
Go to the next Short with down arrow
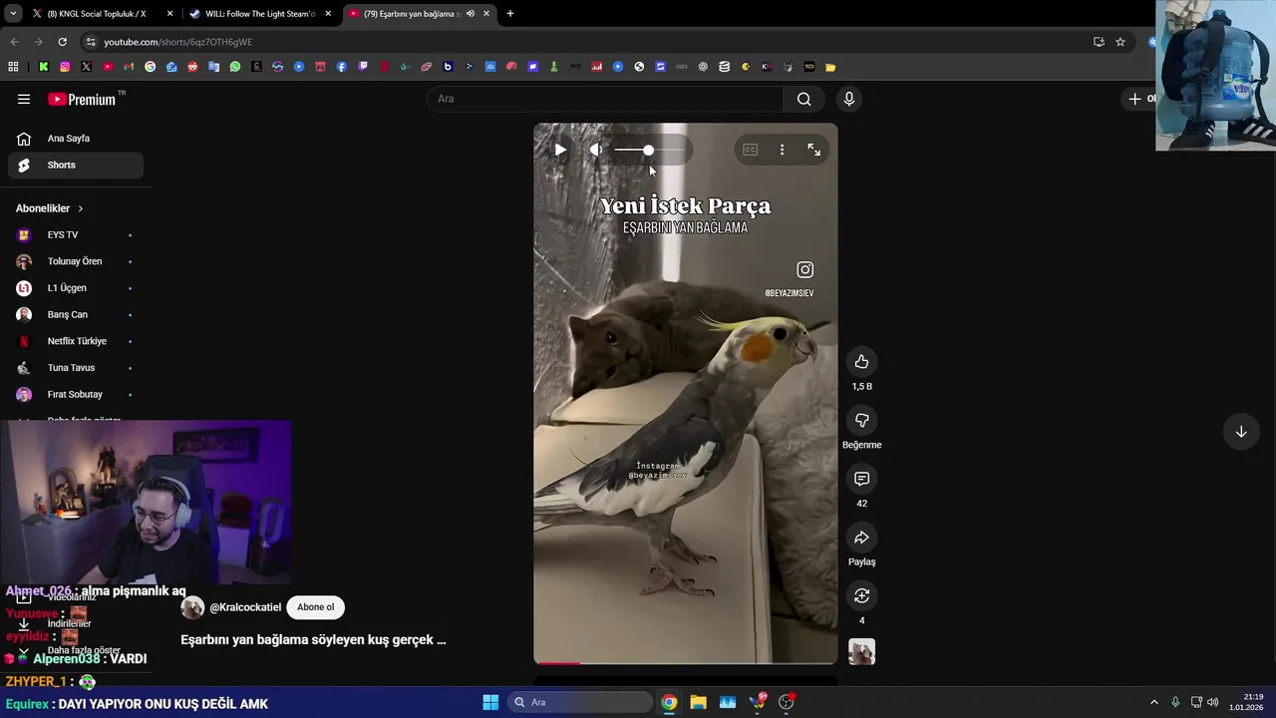(x=1241, y=432)
